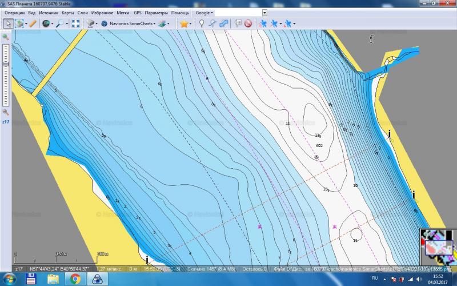This screenshot has width=457, height=286.
Task: Click the add path icon
Action: coord(213,24)
